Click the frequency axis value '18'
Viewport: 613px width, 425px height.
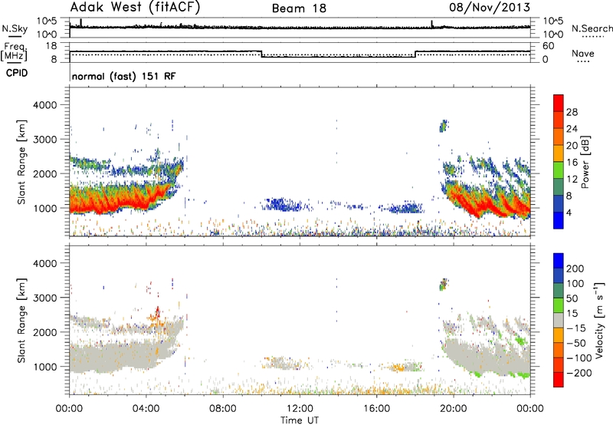(51, 46)
